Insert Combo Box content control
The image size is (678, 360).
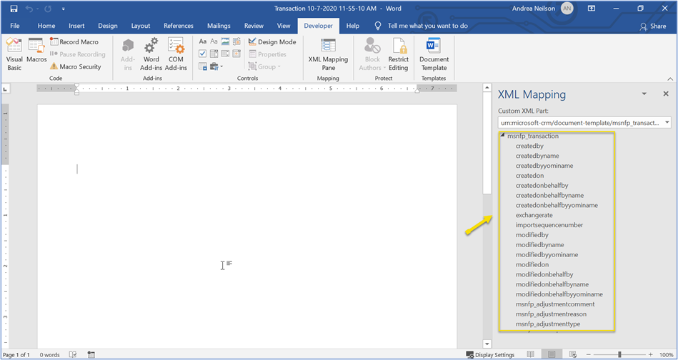click(214, 54)
